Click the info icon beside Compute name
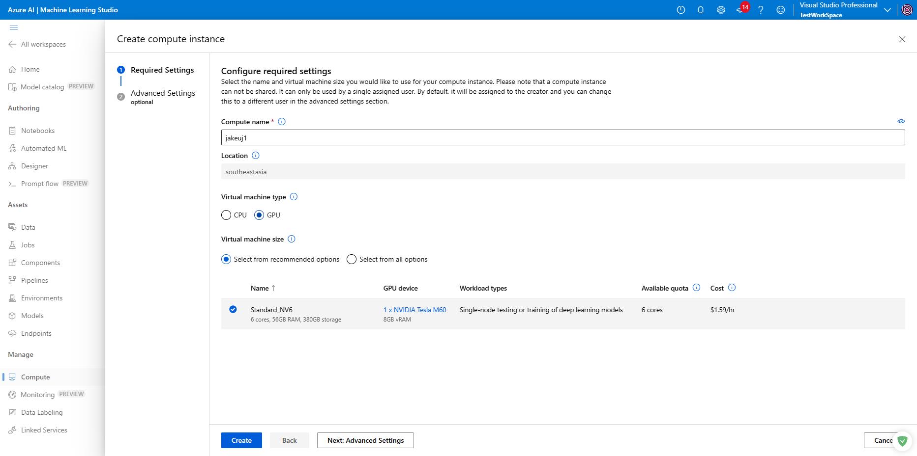This screenshot has width=917, height=456. [282, 122]
